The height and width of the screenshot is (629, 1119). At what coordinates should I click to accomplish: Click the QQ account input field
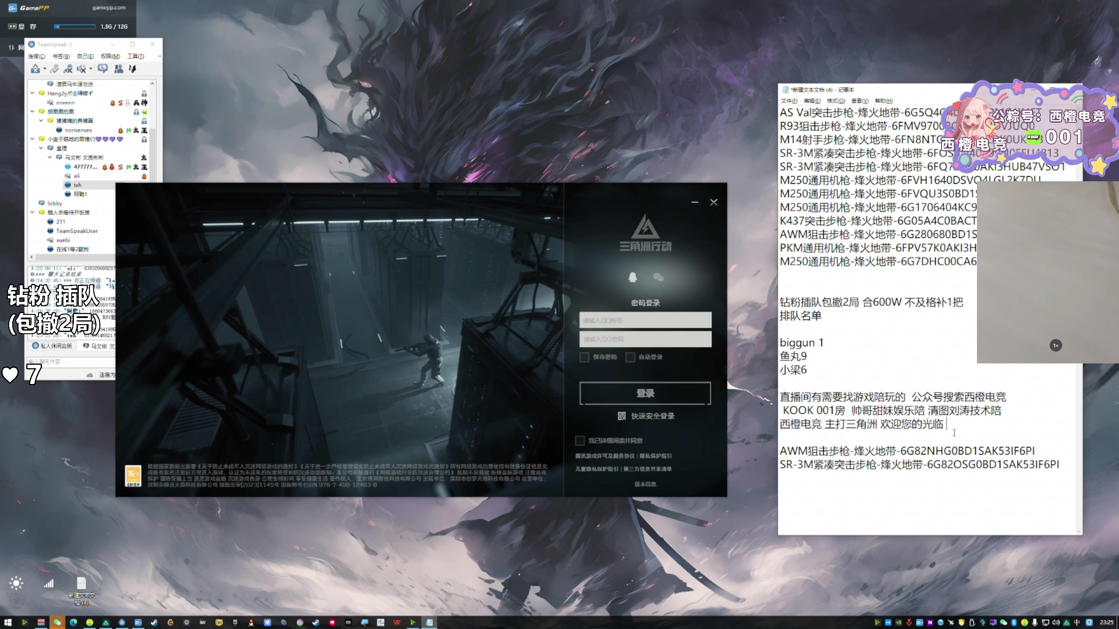(645, 320)
